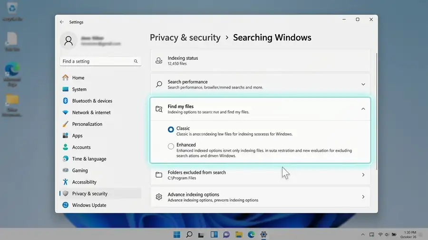Select Privacy & security in sidebar
This screenshot has width=428, height=240.
(x=100, y=194)
